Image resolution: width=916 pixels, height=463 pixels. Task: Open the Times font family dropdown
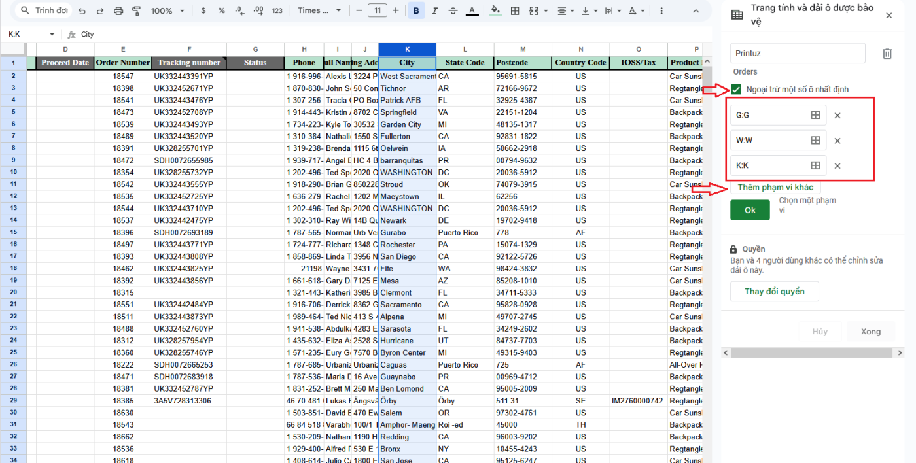tap(319, 11)
